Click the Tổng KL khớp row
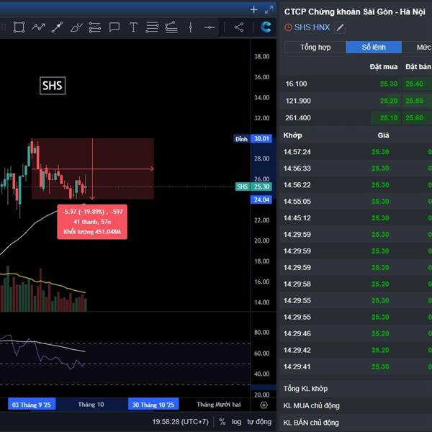The width and height of the screenshot is (432, 432). pos(356,389)
